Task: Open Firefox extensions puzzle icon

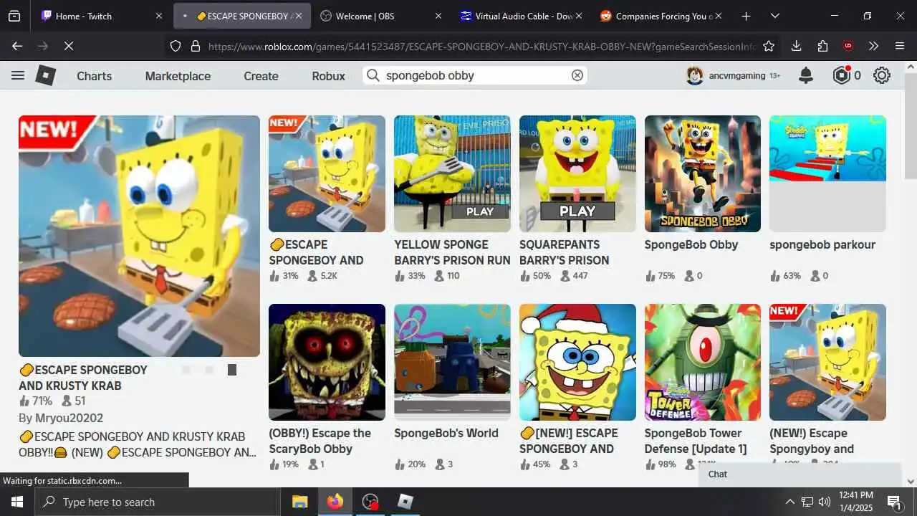Action: [x=822, y=46]
